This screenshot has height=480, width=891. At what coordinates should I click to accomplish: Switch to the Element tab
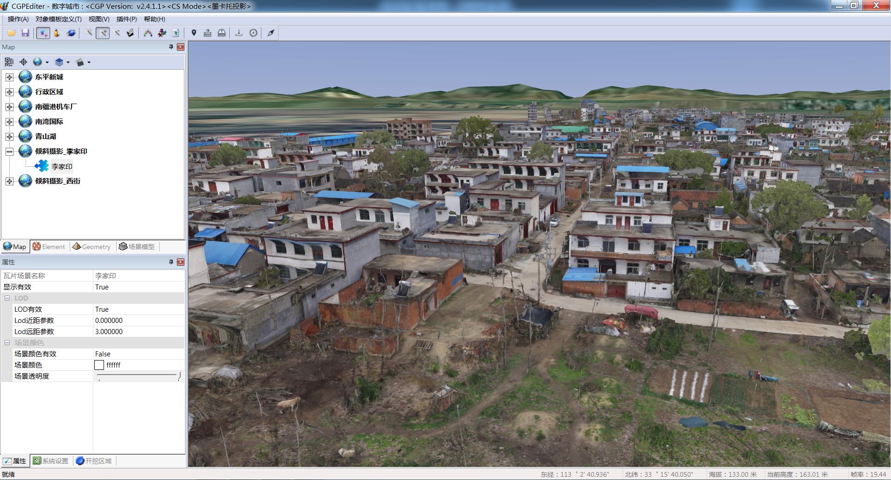[49, 247]
